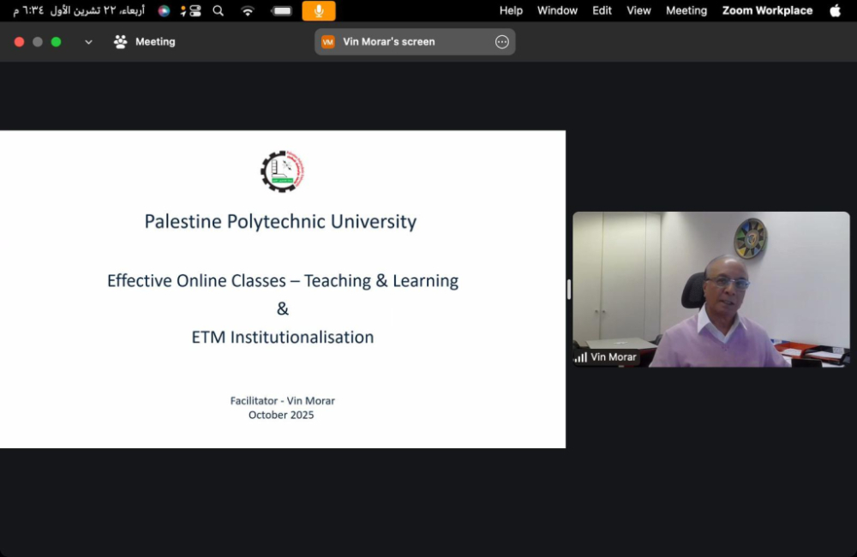Click the Vin Morar's screen label
The height and width of the screenshot is (557, 857).
pyautogui.click(x=389, y=42)
